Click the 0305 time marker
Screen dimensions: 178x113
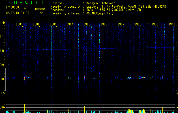point(87,24)
